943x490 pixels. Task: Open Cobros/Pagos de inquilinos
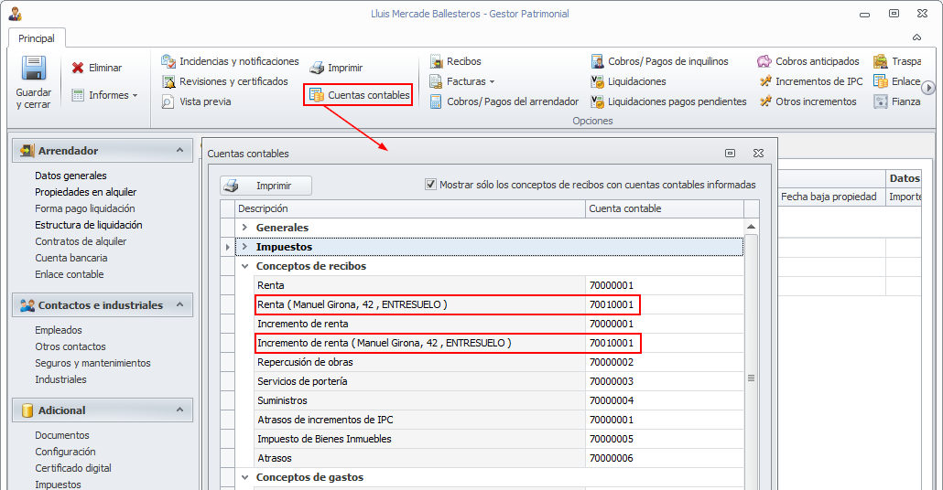pos(659,61)
